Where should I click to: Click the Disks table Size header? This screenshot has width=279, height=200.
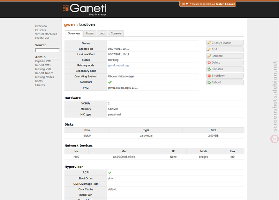tap(213, 130)
